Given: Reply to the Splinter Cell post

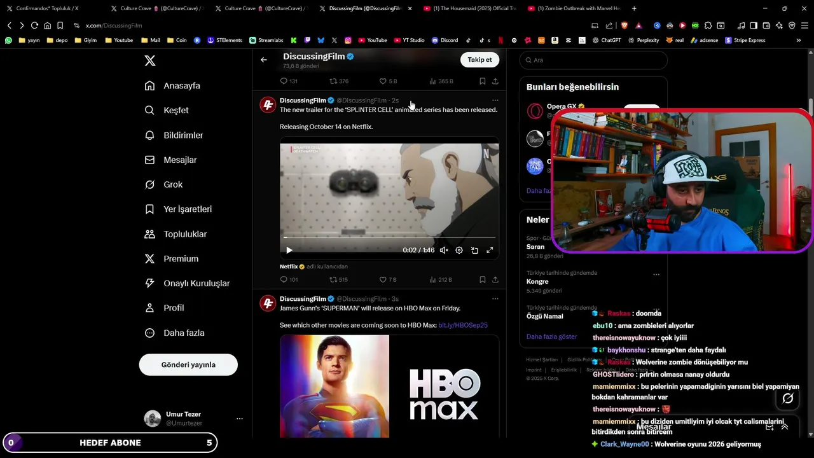Looking at the screenshot, I should 289,279.
